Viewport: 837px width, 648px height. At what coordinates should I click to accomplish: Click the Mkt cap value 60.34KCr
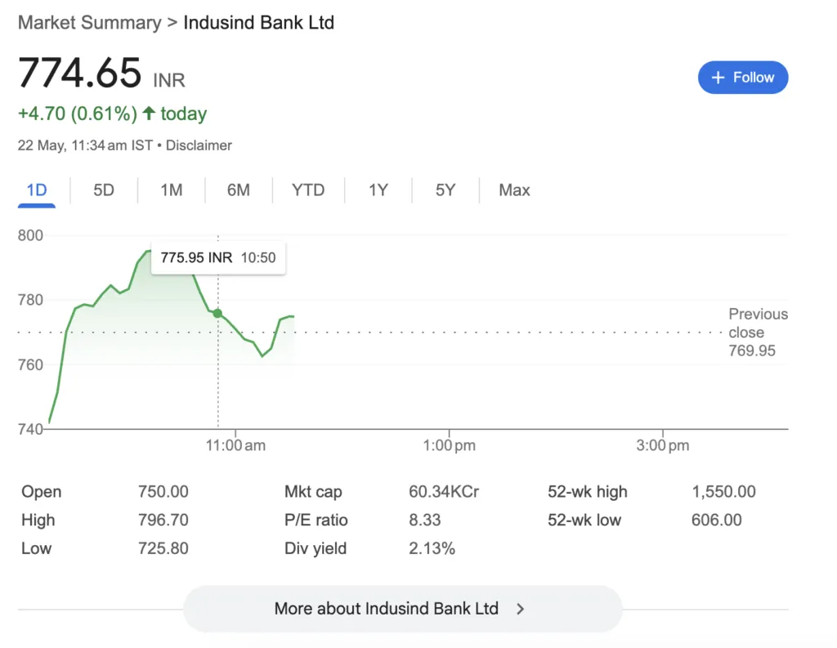pos(444,492)
